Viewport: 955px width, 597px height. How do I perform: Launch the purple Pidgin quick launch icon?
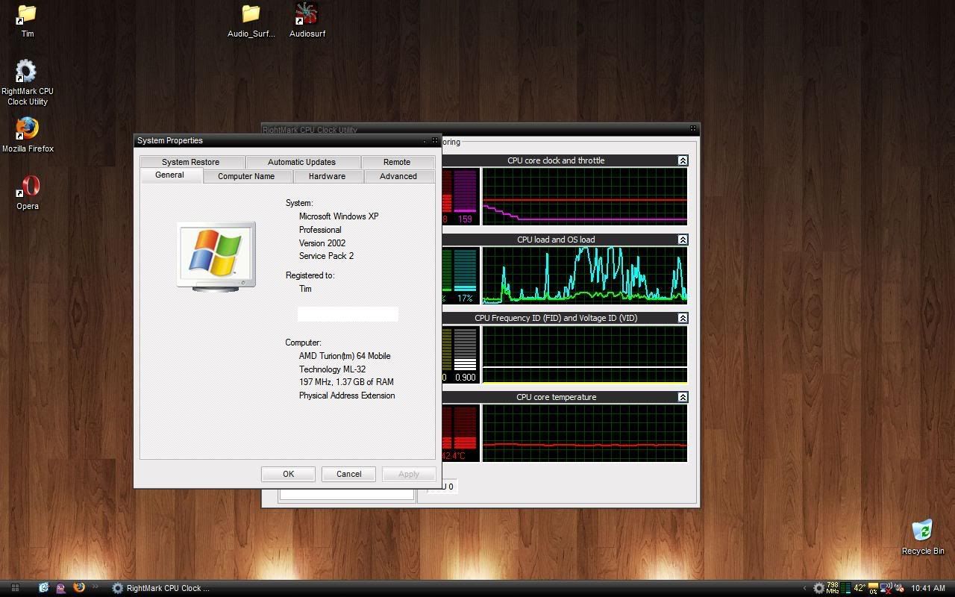pos(61,588)
